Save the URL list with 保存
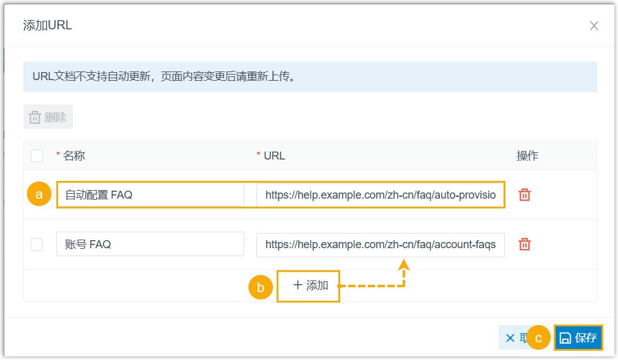This screenshot has width=618, height=360. pos(579,338)
